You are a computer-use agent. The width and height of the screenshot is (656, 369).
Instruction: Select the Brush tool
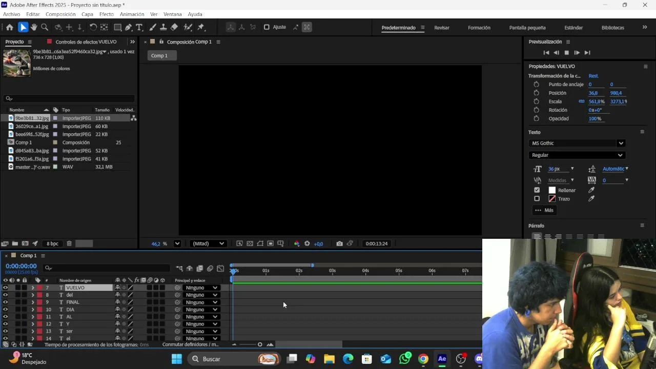(x=153, y=27)
